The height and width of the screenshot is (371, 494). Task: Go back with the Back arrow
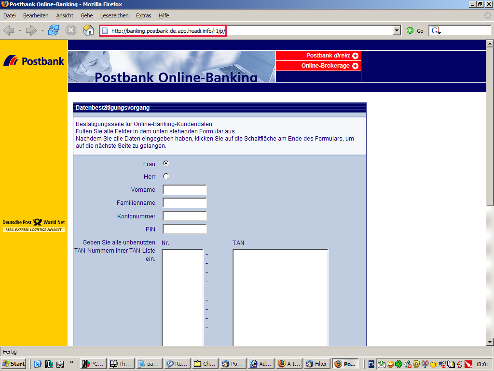pyautogui.click(x=9, y=30)
